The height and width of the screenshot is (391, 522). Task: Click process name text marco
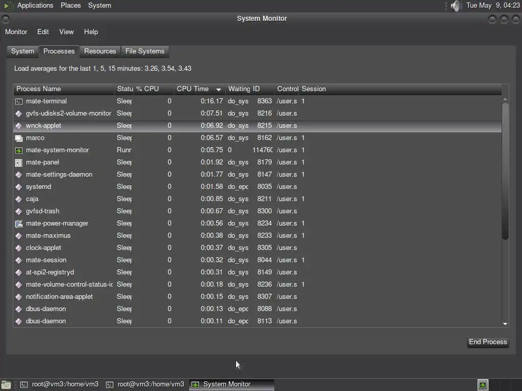coord(35,138)
